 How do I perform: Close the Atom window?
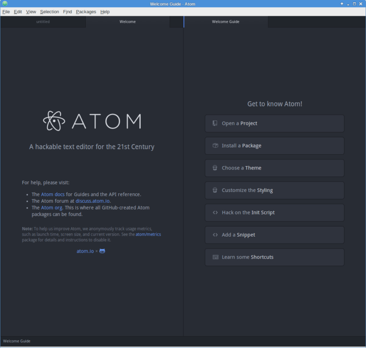coord(361,4)
